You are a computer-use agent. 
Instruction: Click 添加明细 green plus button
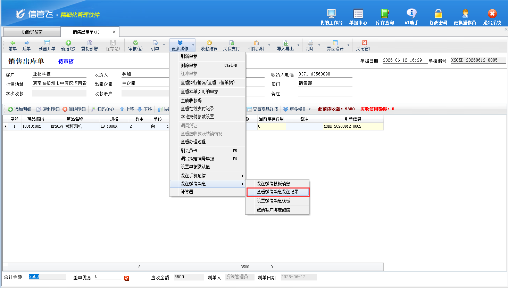tap(20, 109)
